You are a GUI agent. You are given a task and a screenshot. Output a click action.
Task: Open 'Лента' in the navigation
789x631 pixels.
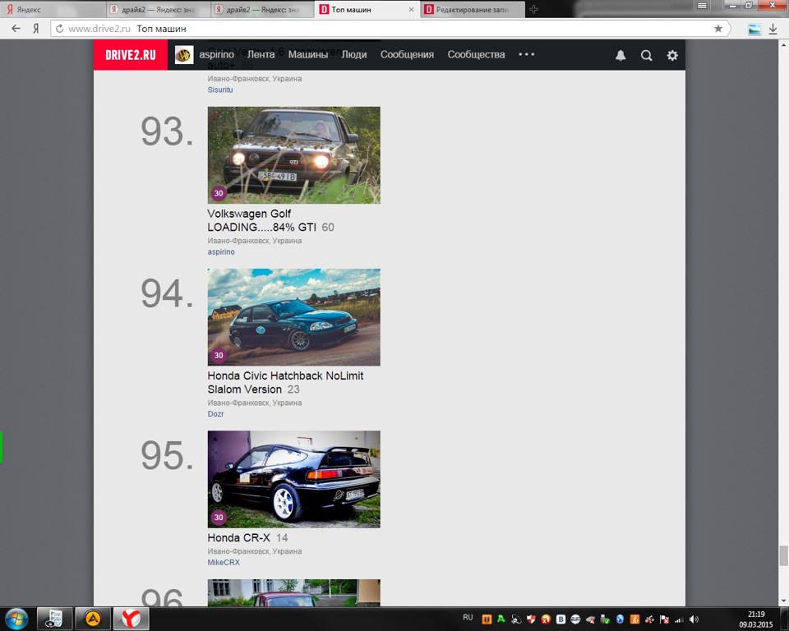[261, 54]
